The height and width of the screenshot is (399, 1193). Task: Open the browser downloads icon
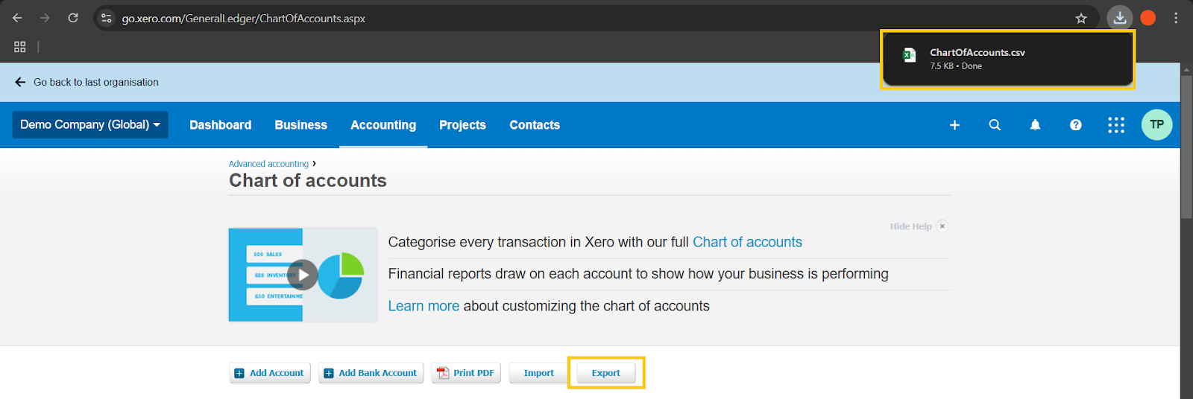tap(1120, 18)
